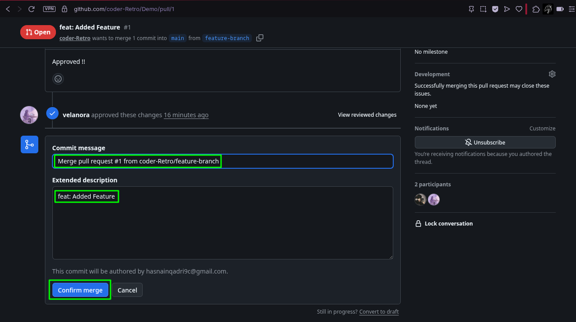
Task: Click View reviewed changes
Action: pos(367,115)
